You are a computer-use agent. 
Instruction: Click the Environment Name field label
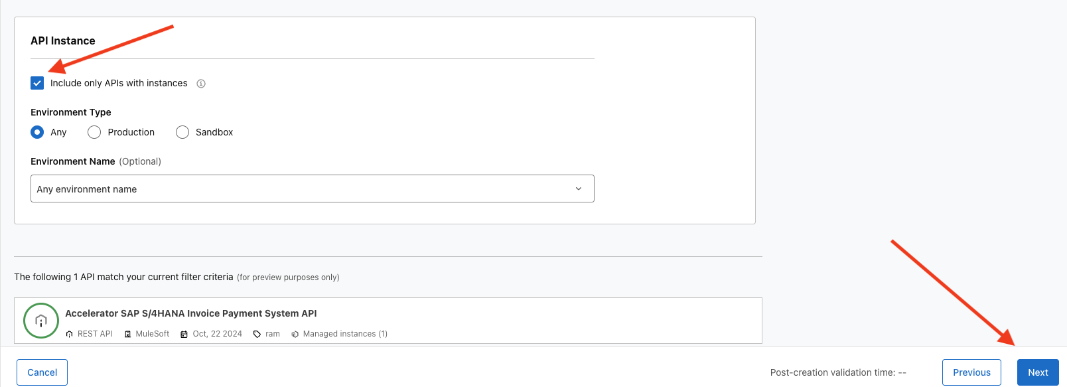click(73, 161)
